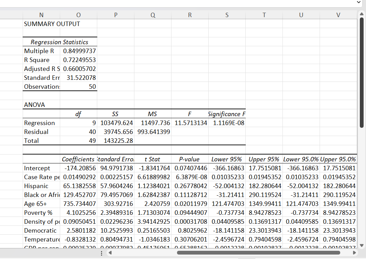Select column V by its header
366x259 pixels.
click(x=338, y=15)
